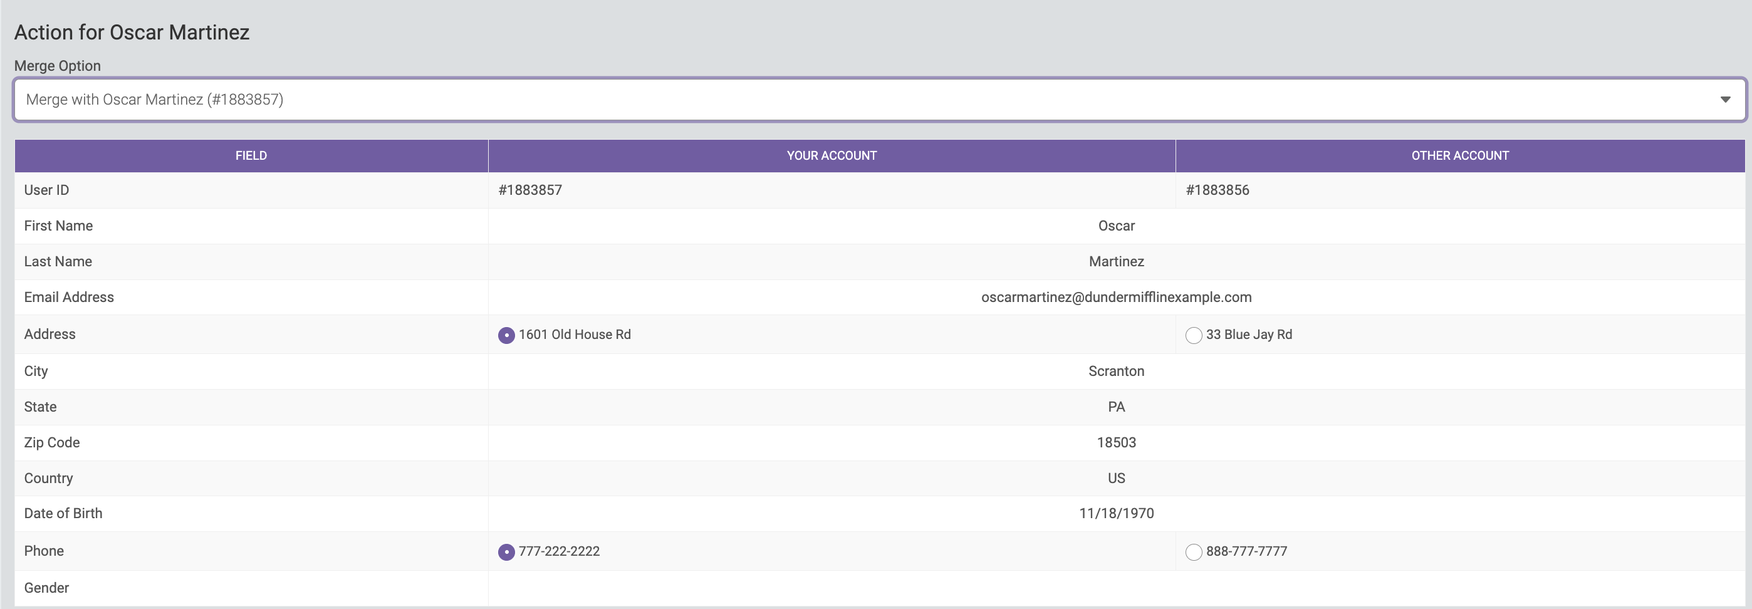Click the Gender field label

[46, 588]
